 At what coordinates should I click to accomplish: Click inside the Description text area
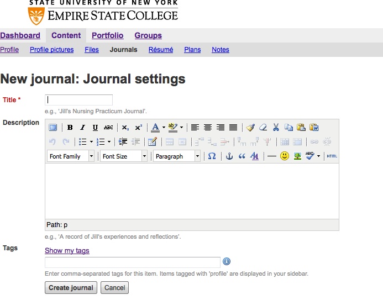192,191
